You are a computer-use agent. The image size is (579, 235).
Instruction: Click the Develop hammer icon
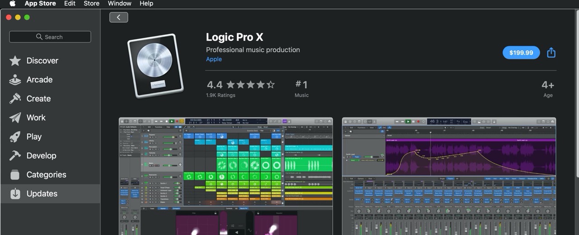click(x=15, y=155)
